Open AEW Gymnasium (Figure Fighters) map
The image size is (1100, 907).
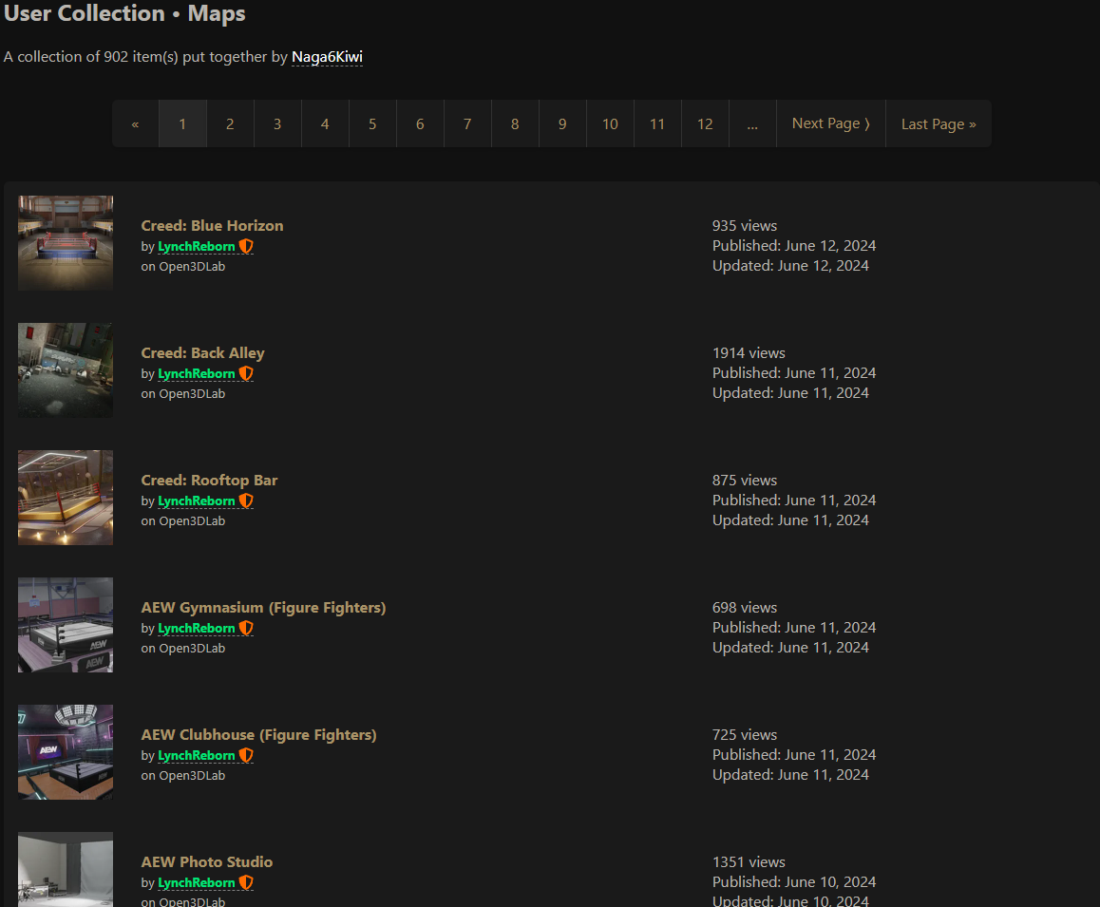pyautogui.click(x=263, y=608)
